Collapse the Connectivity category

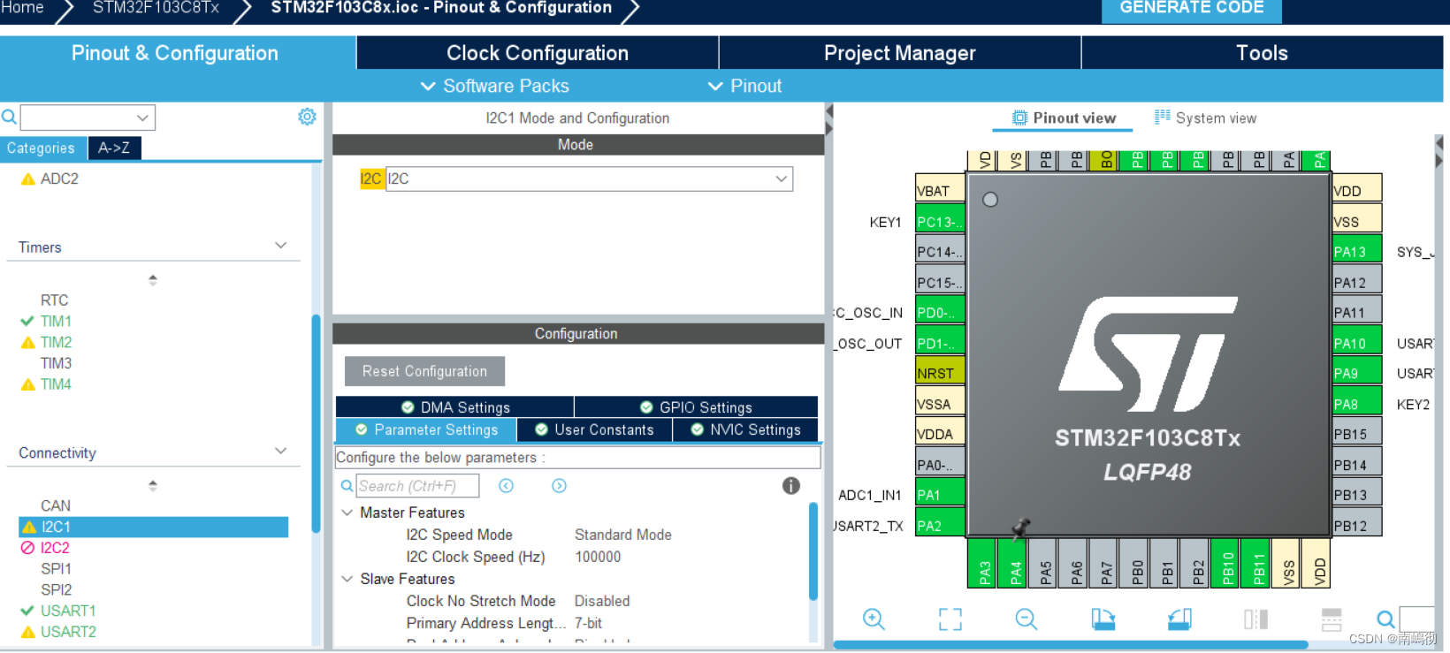pyautogui.click(x=281, y=452)
